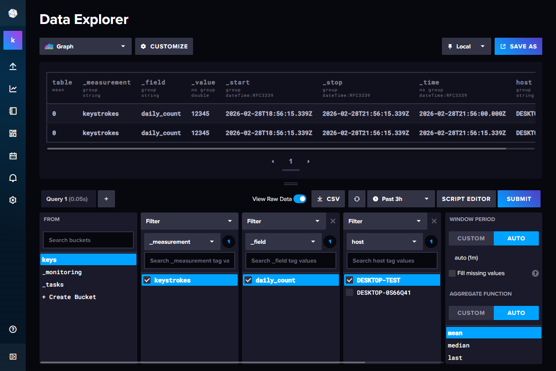Switch Window Period to CUSTOM
Screen dimensions: 556x371
click(471, 238)
